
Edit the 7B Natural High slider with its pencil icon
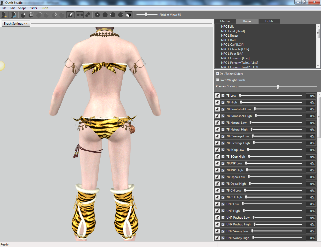[217, 130]
